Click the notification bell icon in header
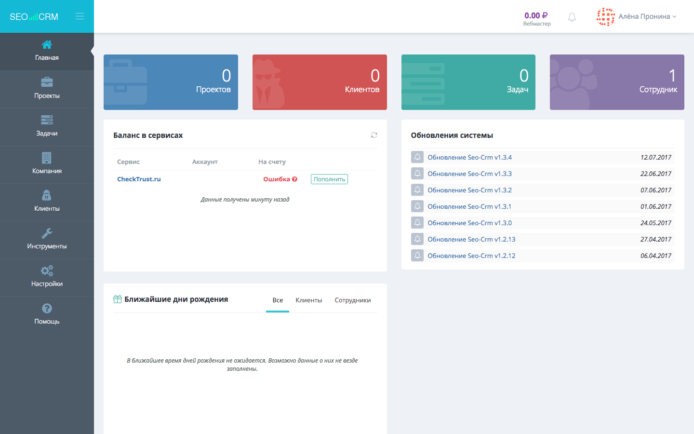694x434 pixels. (x=572, y=16)
